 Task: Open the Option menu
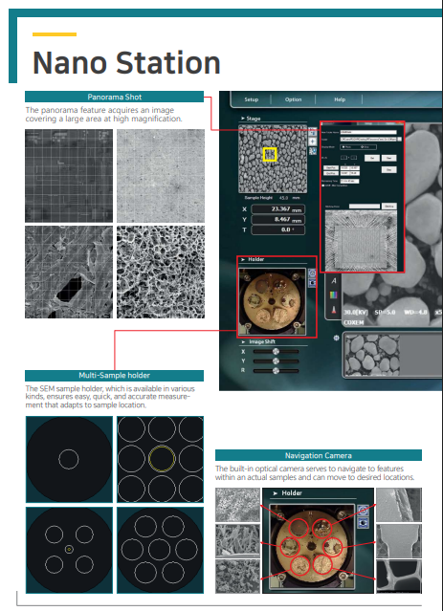pos(293,99)
